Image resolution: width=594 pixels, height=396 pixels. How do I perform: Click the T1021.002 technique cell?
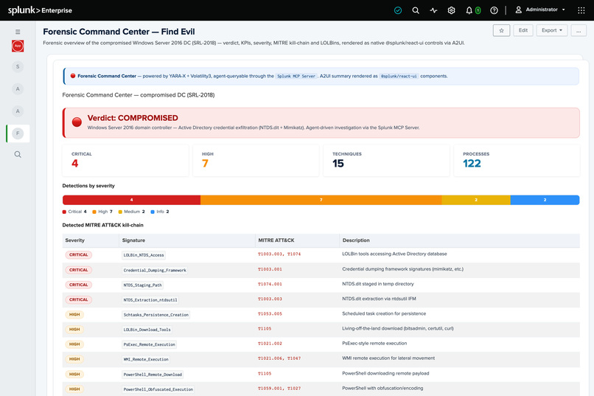tap(270, 344)
